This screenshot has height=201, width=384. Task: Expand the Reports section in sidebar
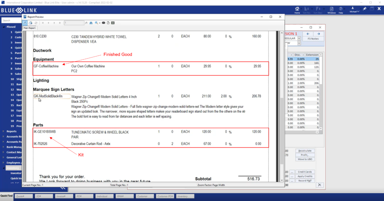click(x=11, y=131)
